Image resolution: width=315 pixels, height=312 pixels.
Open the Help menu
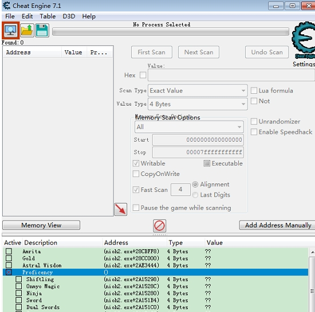pyautogui.click(x=89, y=16)
